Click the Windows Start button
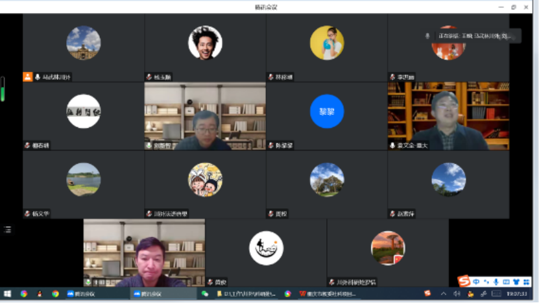 point(8,294)
